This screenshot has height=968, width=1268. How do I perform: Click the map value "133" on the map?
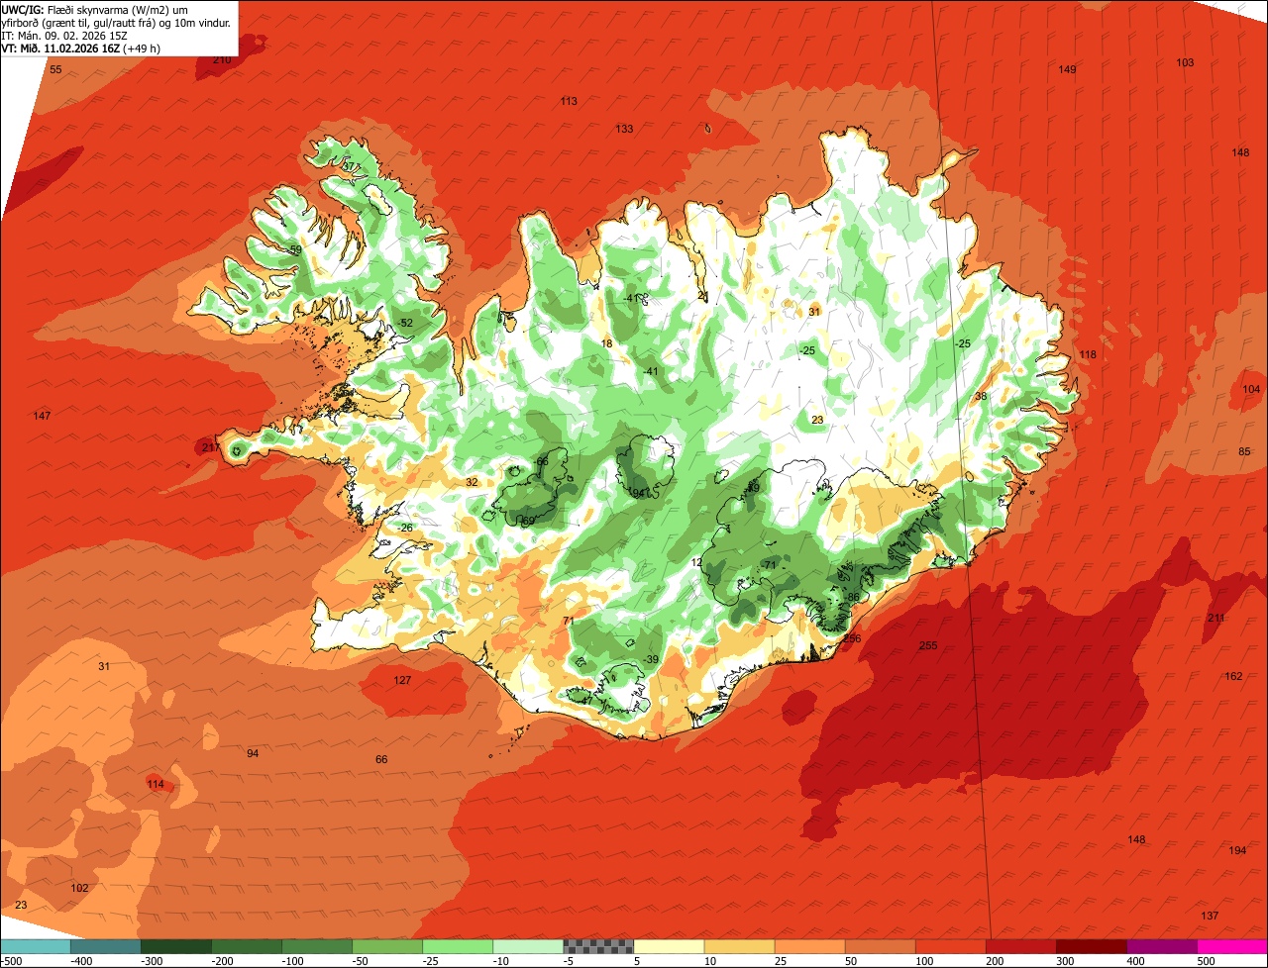(624, 129)
